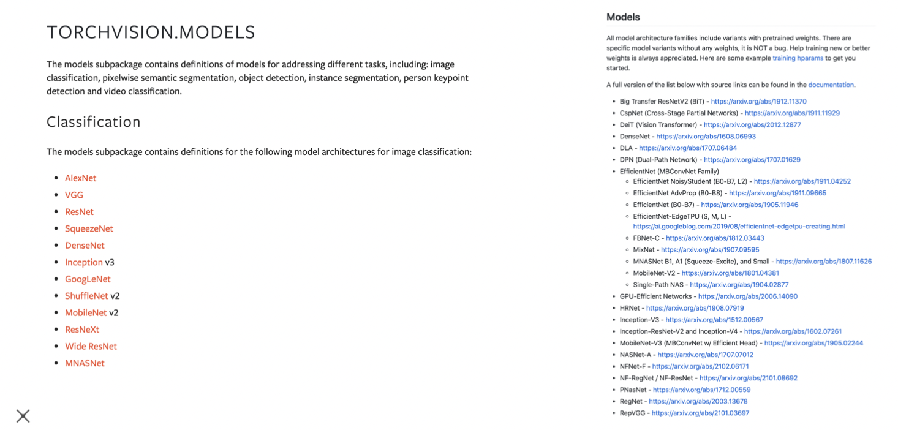Open the training hparams link
This screenshot has width=898, height=430.
(798, 58)
